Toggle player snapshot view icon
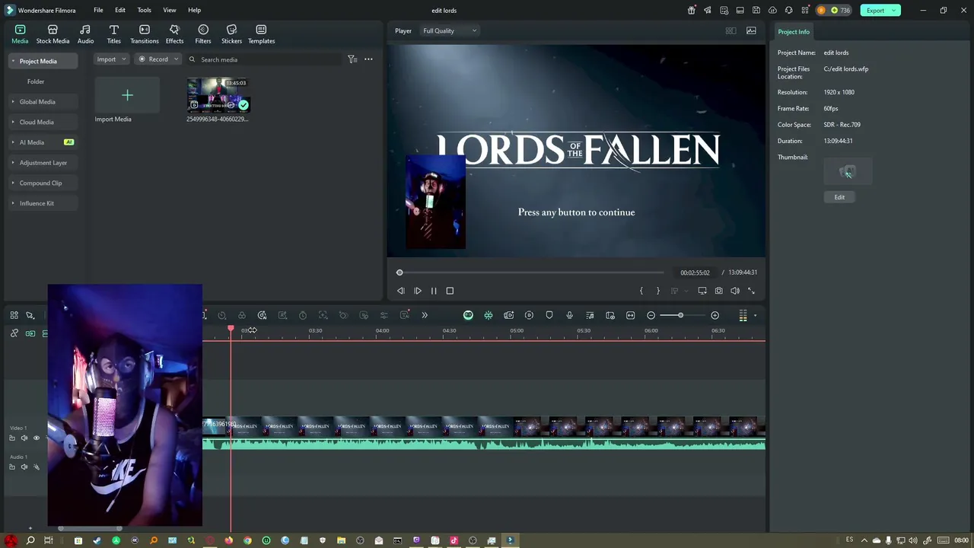 point(751,31)
